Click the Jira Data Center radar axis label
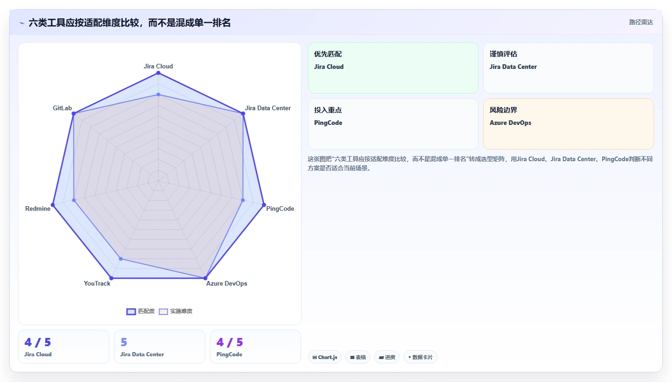672x382 pixels. [x=268, y=108]
